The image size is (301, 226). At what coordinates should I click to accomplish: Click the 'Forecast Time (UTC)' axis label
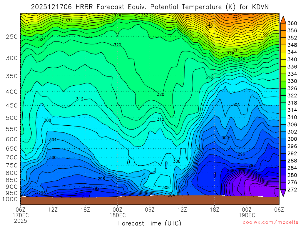coord(150,223)
